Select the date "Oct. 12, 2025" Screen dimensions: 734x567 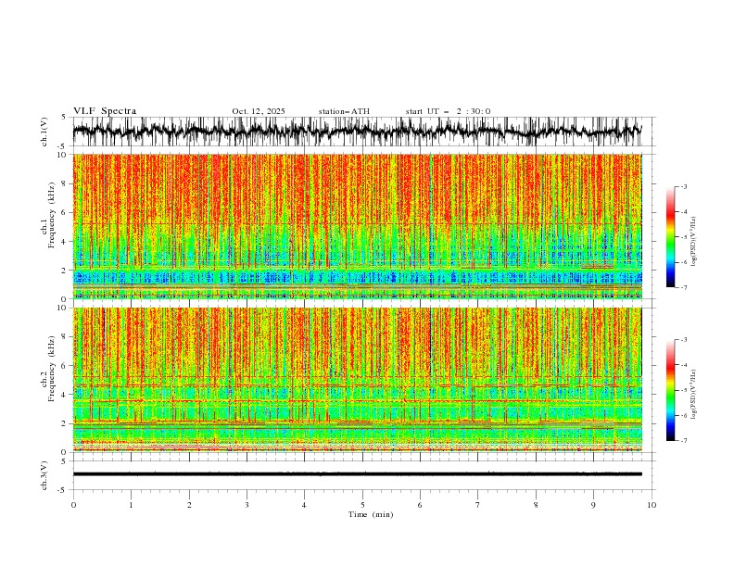tap(259, 111)
